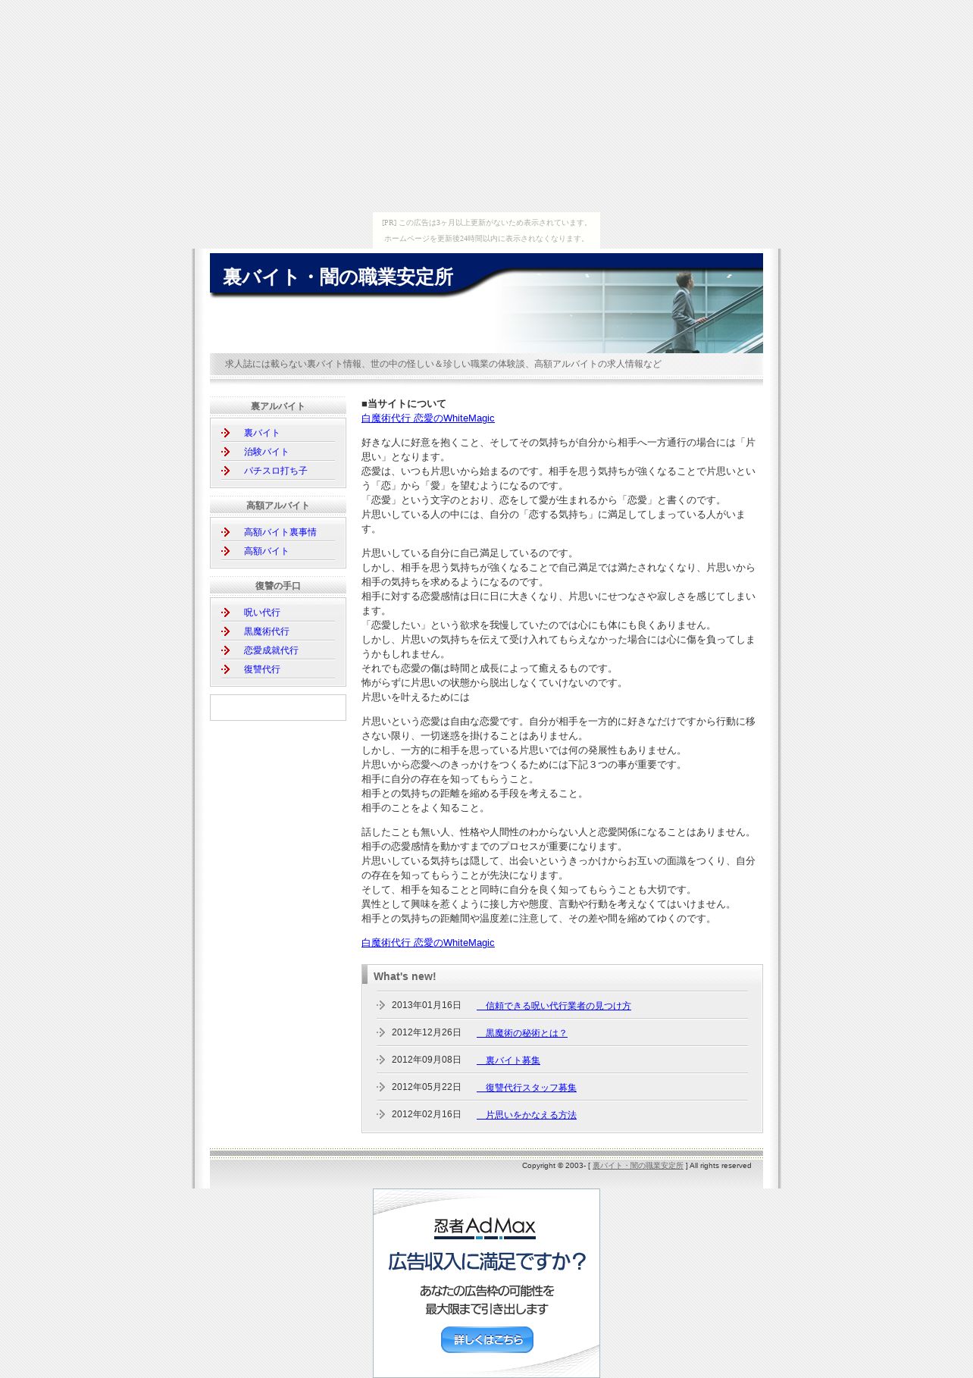The image size is (973, 1378).
Task: Click the red arrow icon beside 高額バイト
Action: 226,551
